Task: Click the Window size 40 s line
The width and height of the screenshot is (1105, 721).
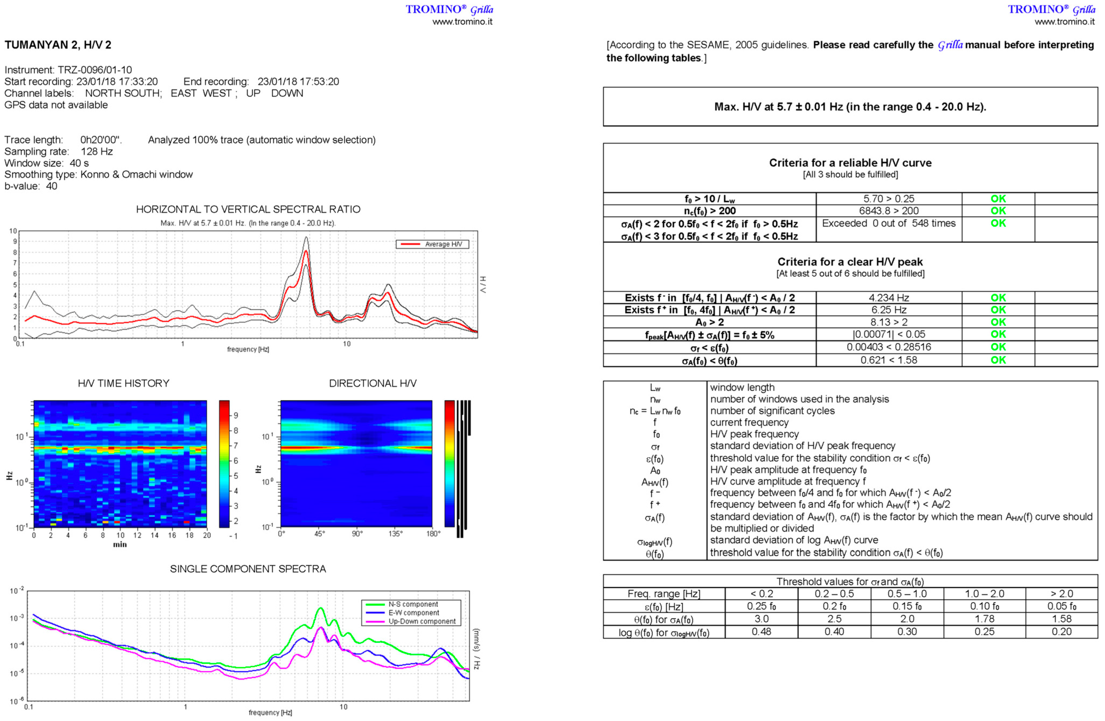Action: pos(46,163)
